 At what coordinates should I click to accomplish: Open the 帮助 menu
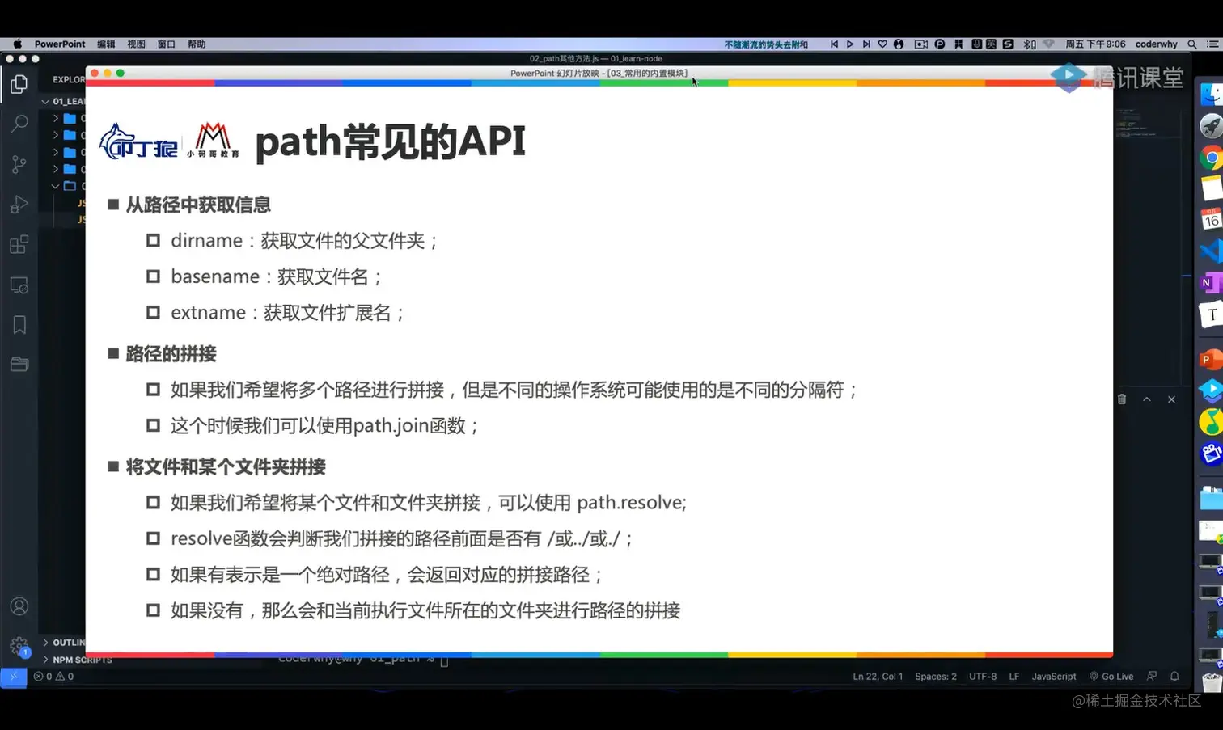point(197,44)
